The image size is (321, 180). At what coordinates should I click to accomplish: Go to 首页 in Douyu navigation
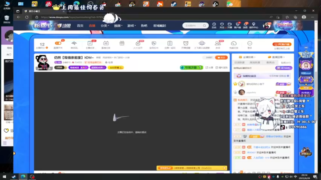click(80, 26)
